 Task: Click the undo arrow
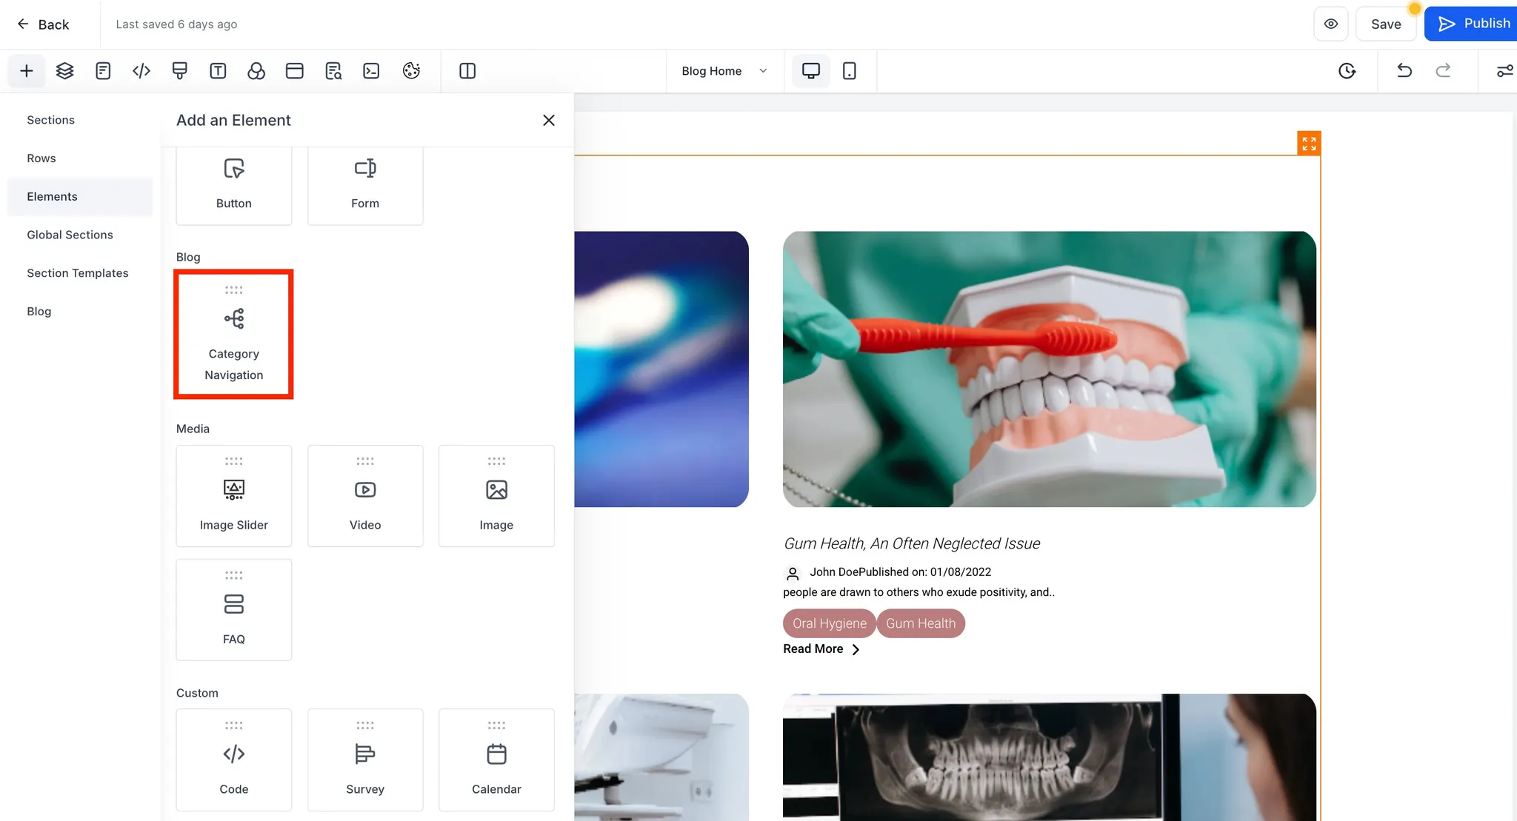tap(1404, 71)
